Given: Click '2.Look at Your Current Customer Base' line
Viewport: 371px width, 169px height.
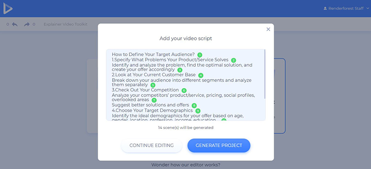Looking at the screenshot, I should point(154,75).
